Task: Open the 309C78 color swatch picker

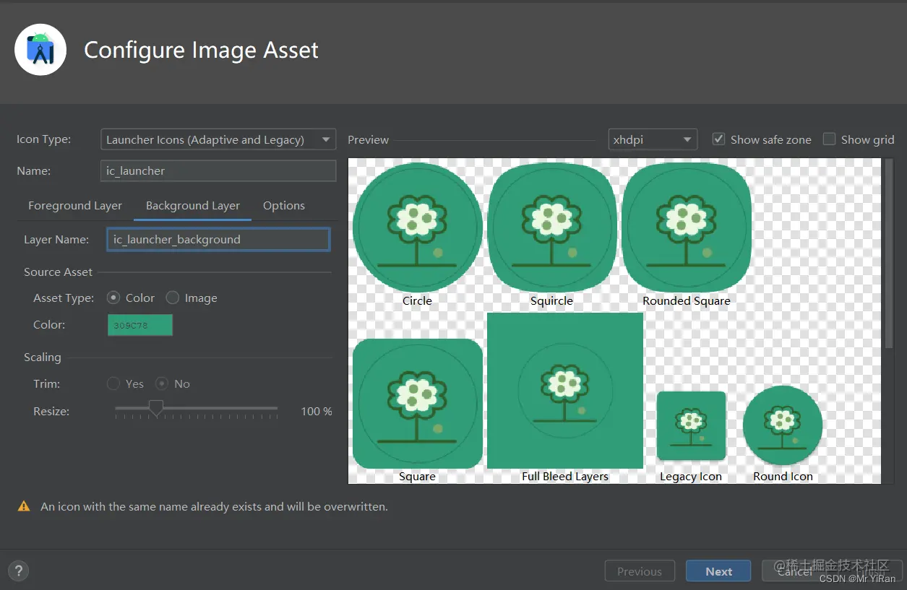Action: [x=140, y=325]
